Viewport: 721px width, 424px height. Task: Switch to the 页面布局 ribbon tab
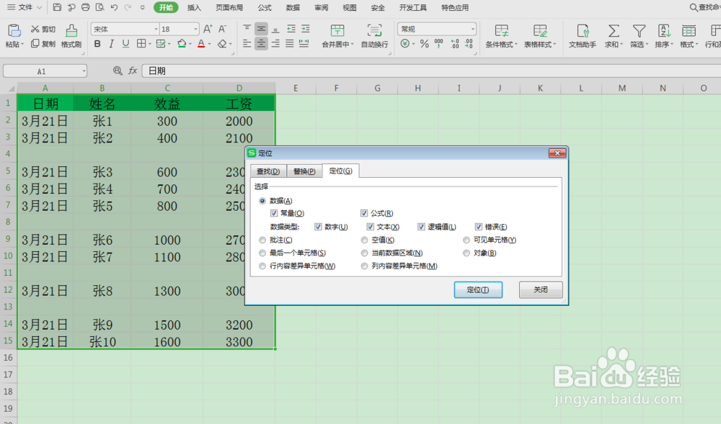click(229, 7)
